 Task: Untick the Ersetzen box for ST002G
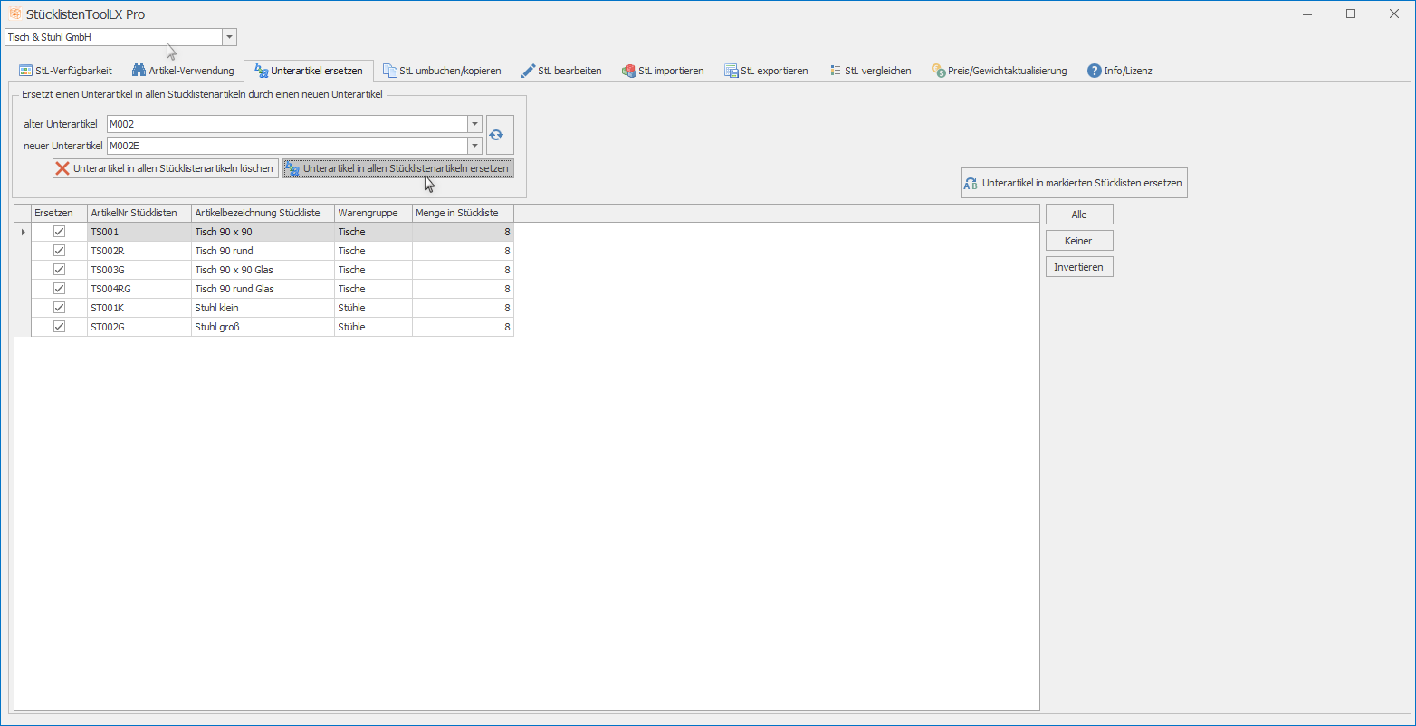coord(60,327)
